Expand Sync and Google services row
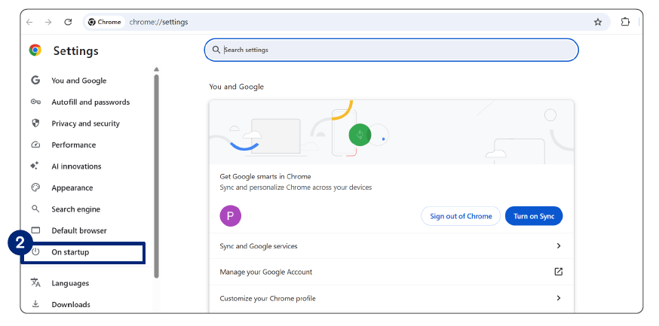The width and height of the screenshot is (659, 326). tap(559, 245)
